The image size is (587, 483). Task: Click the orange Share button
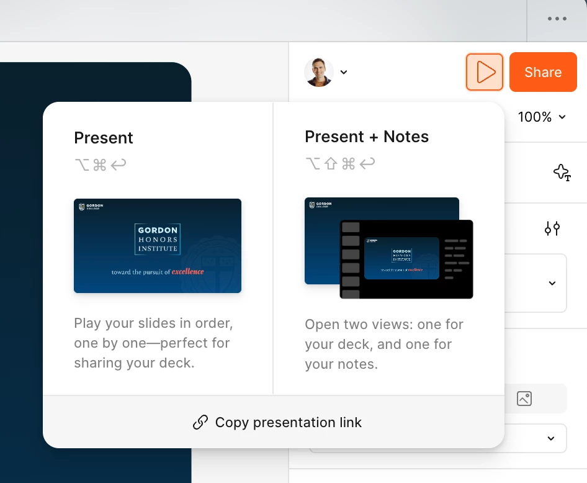(543, 72)
